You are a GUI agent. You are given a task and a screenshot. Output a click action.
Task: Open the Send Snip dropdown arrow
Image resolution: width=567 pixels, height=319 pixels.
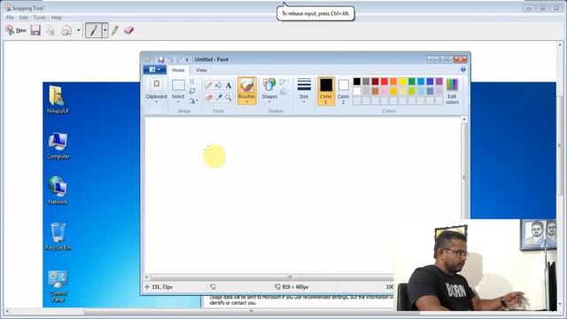point(79,30)
